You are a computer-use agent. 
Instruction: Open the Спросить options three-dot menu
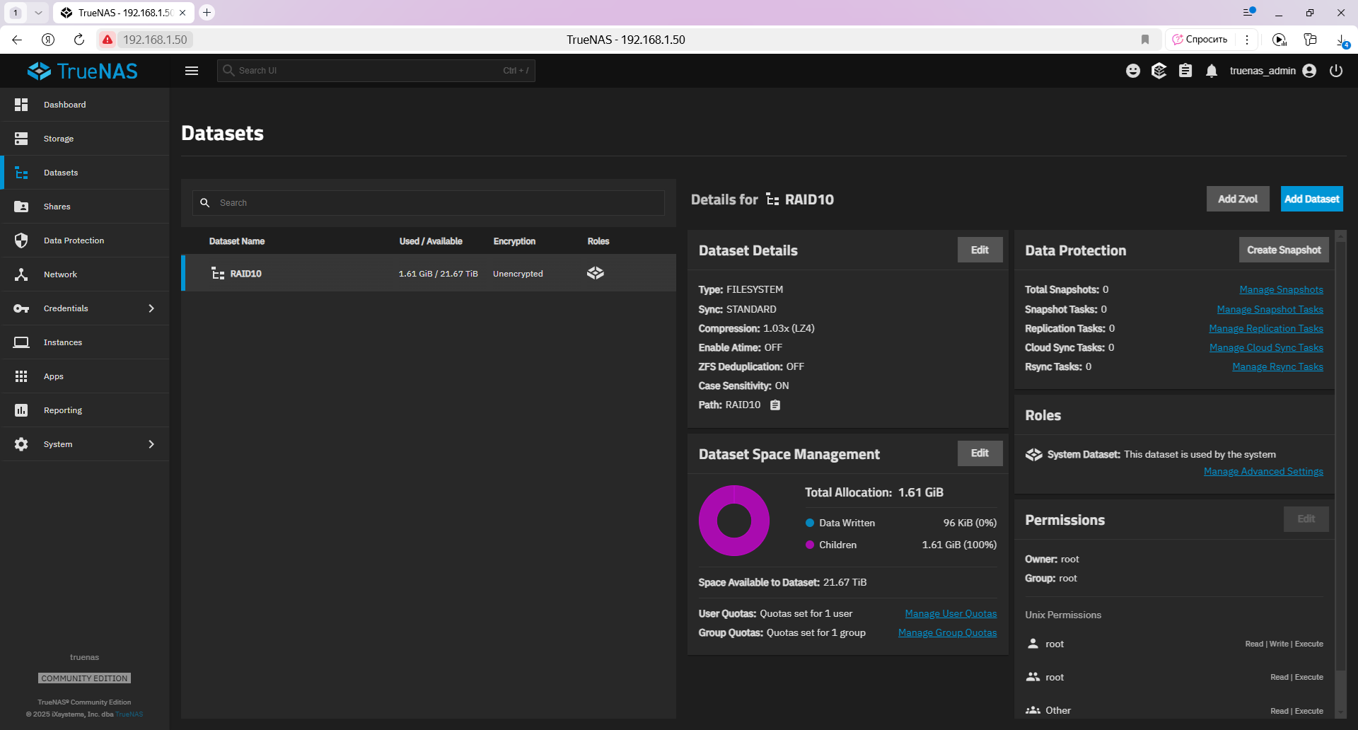(x=1247, y=40)
